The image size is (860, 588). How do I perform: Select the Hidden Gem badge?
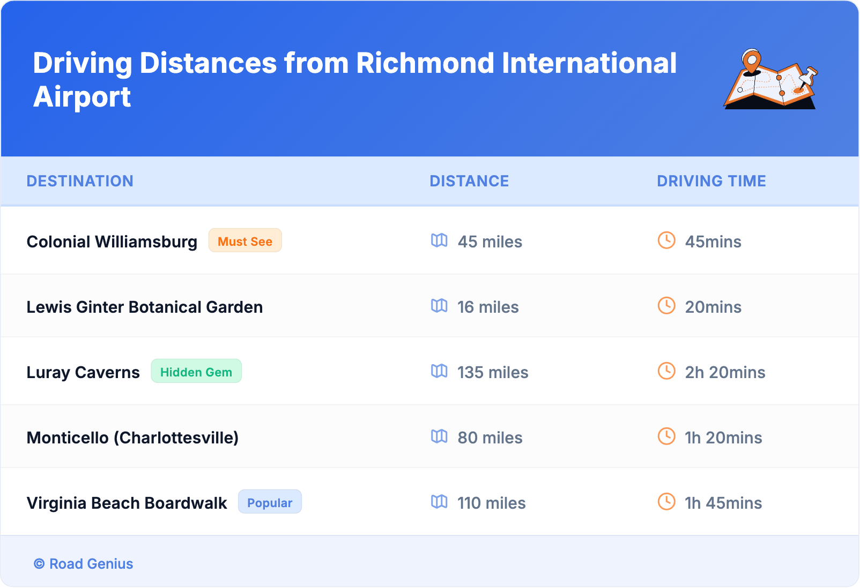pyautogui.click(x=196, y=372)
